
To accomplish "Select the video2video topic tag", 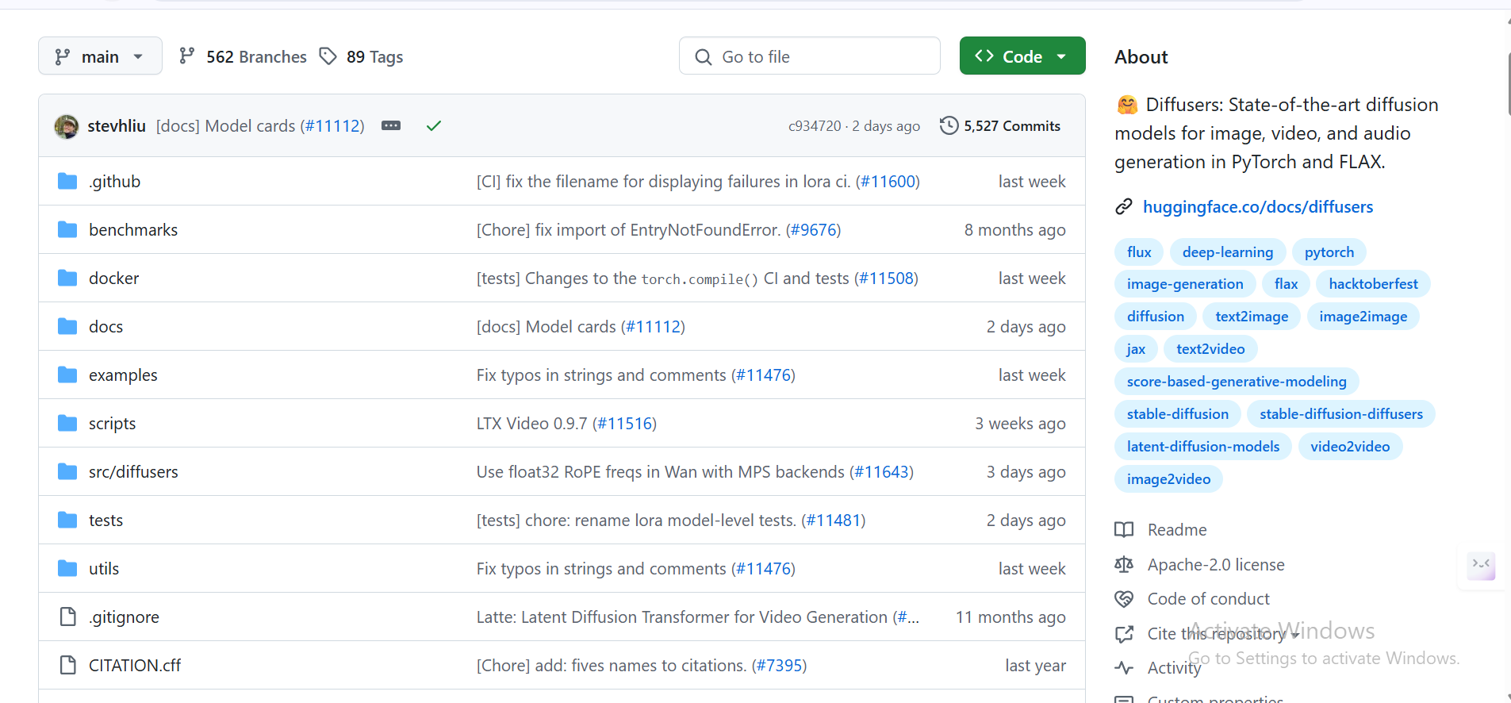I will click(x=1350, y=447).
